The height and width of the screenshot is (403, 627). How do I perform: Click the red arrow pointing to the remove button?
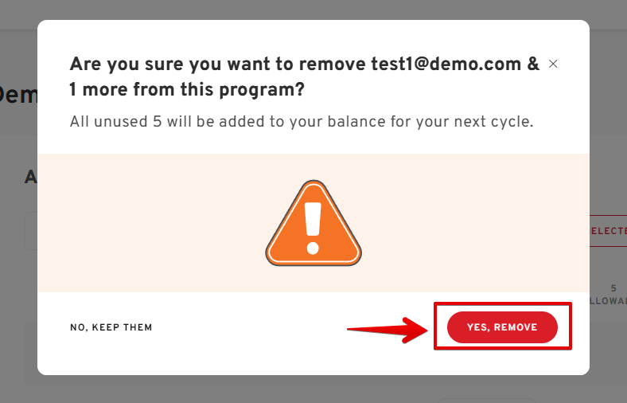click(x=387, y=330)
